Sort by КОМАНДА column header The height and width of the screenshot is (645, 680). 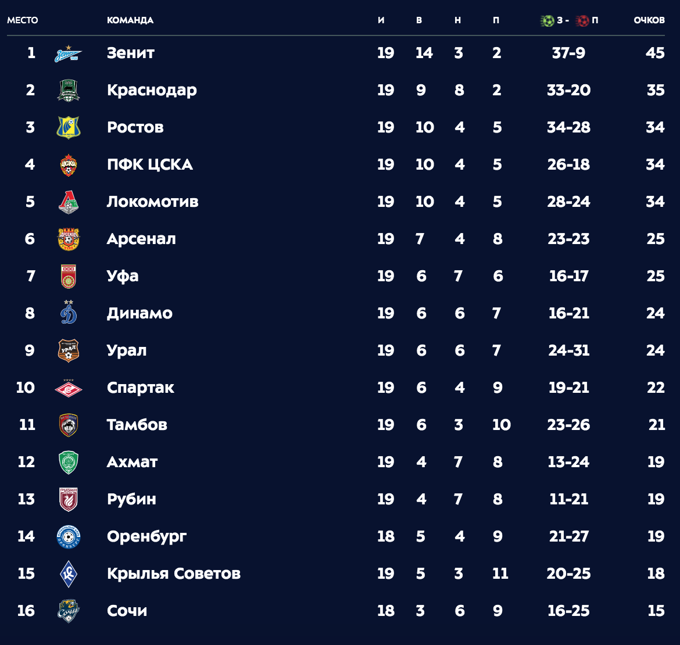click(130, 20)
